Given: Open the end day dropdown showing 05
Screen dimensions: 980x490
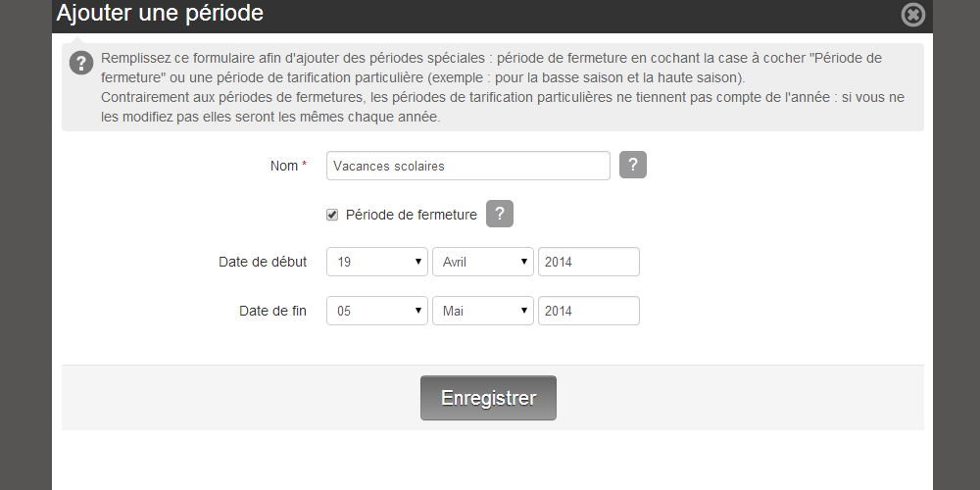Looking at the screenshot, I should click(x=377, y=311).
